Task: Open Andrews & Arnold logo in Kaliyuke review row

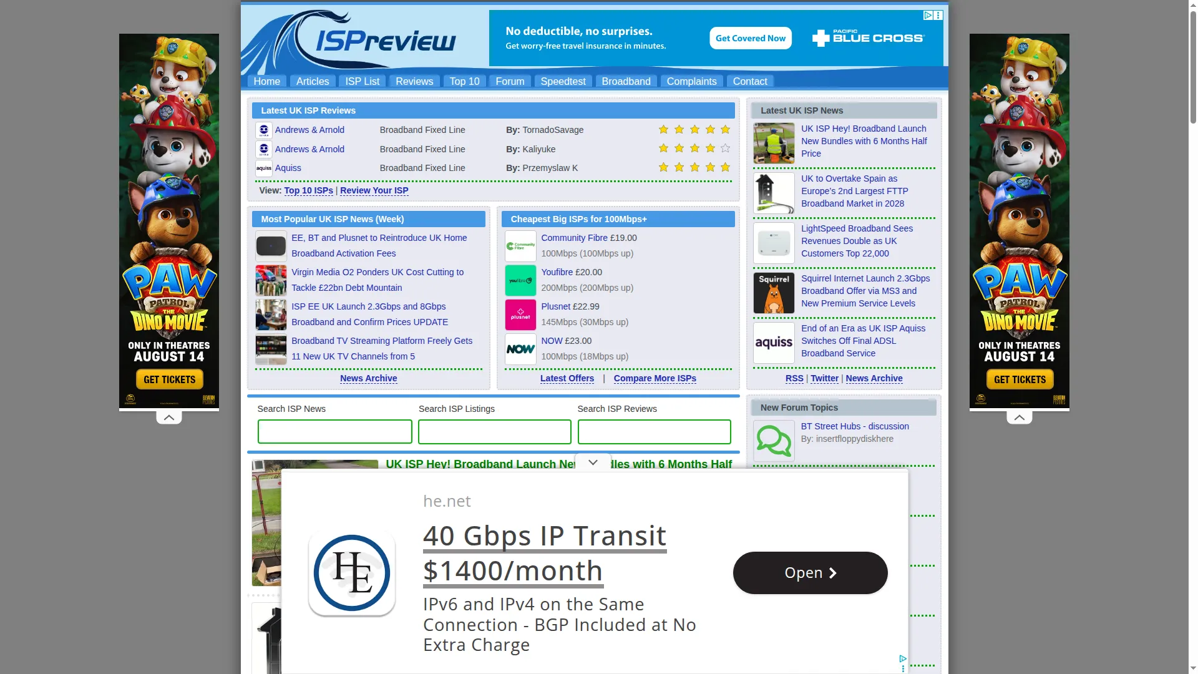Action: tap(264, 149)
